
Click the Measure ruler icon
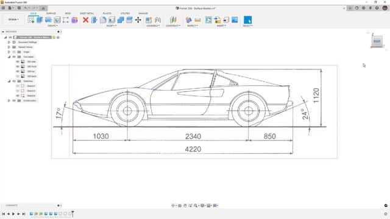tap(197, 20)
